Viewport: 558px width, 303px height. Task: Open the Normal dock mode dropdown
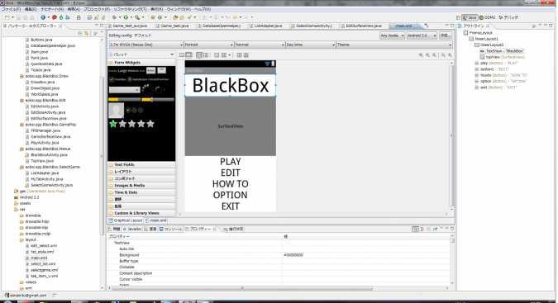[x=260, y=45]
